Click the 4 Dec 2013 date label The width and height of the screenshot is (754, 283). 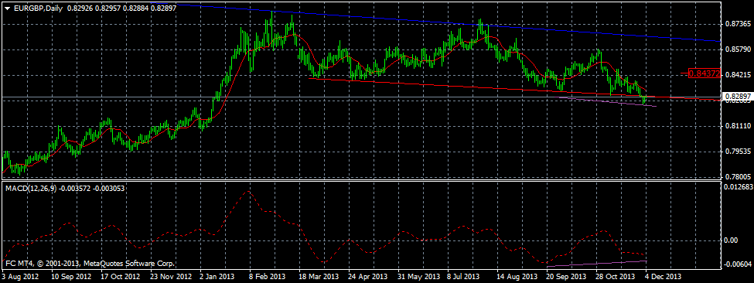coord(663,277)
